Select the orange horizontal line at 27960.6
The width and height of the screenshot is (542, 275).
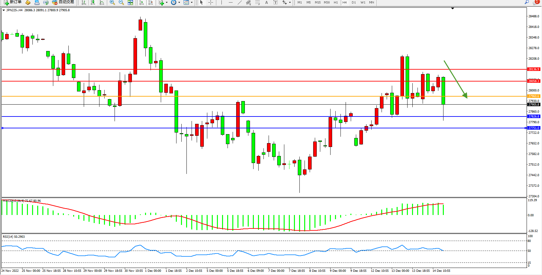[257, 96]
